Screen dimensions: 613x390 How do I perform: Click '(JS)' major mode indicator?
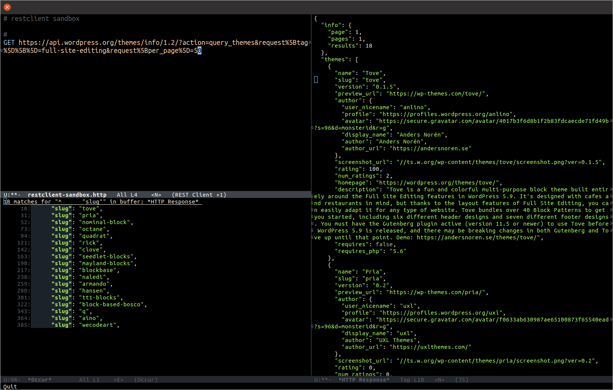(x=462, y=380)
